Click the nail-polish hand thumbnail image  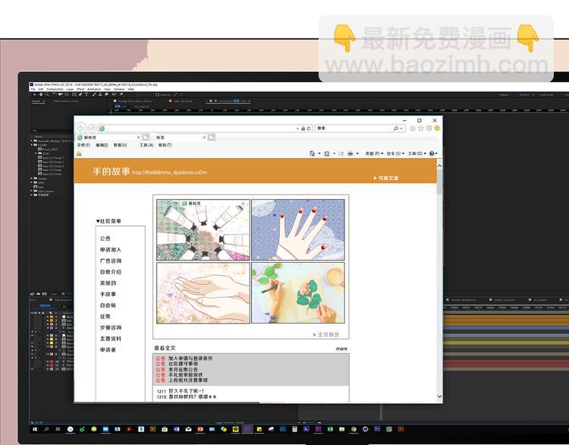[x=298, y=229]
